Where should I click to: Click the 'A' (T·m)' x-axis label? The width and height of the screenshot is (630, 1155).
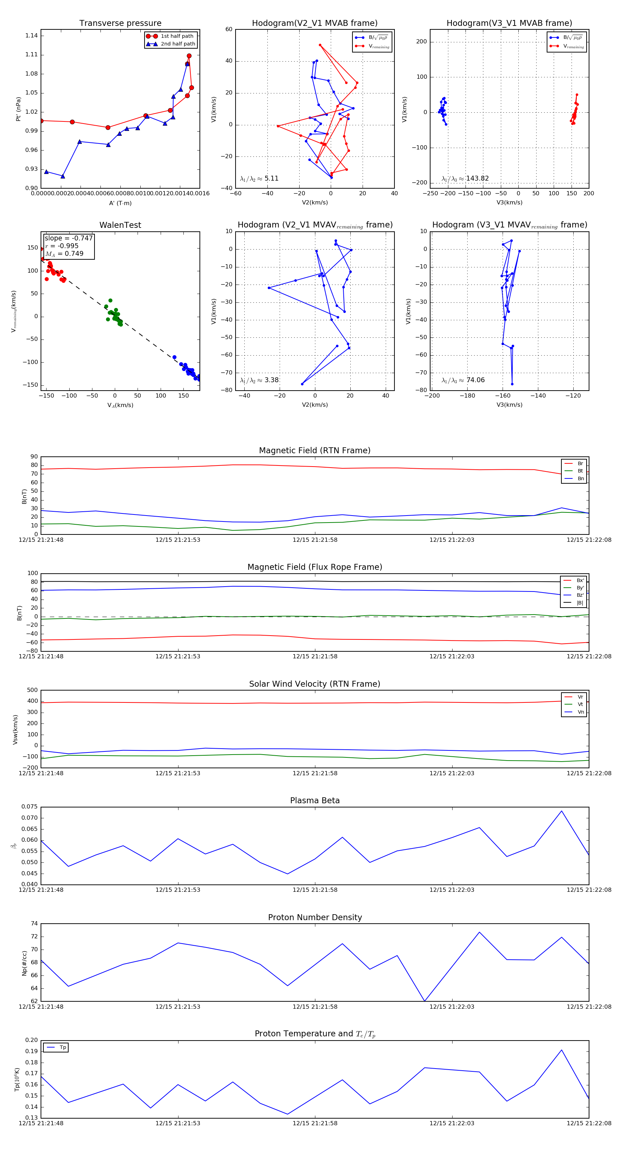pos(120,203)
